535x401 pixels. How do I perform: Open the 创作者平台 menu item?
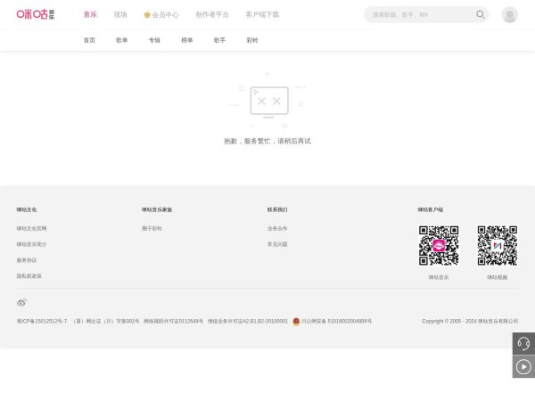tap(212, 15)
